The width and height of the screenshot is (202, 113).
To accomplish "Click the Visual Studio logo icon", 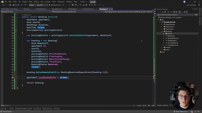I will pos(2,2).
